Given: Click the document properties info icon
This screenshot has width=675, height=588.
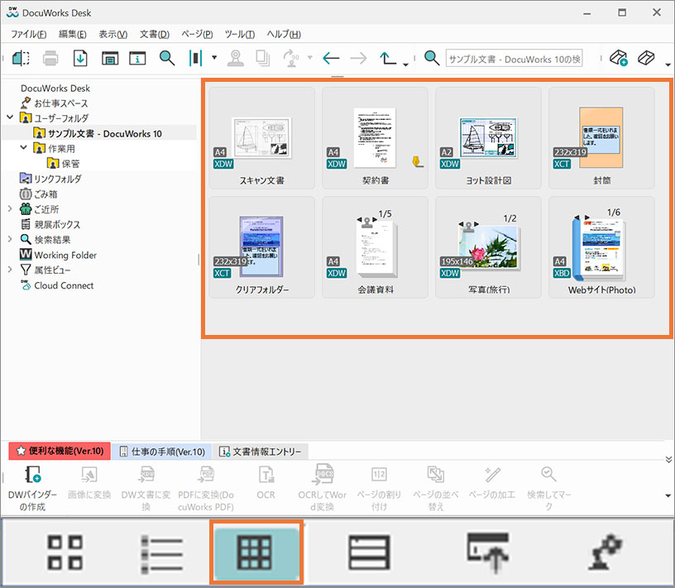Looking at the screenshot, I should pos(137,58).
